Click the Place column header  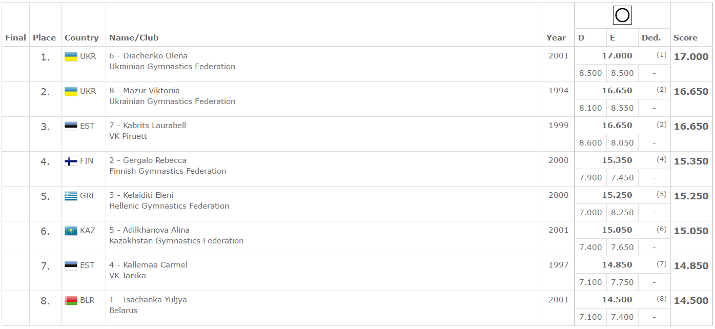pos(44,38)
